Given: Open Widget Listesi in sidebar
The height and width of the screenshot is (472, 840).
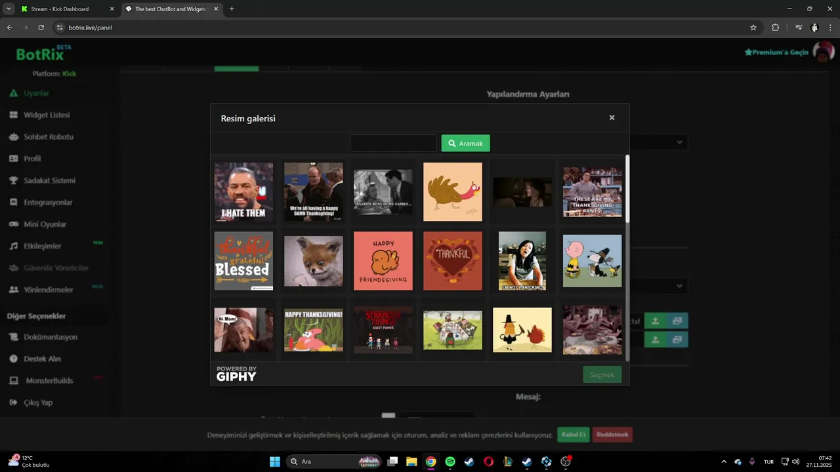Looking at the screenshot, I should coord(46,115).
